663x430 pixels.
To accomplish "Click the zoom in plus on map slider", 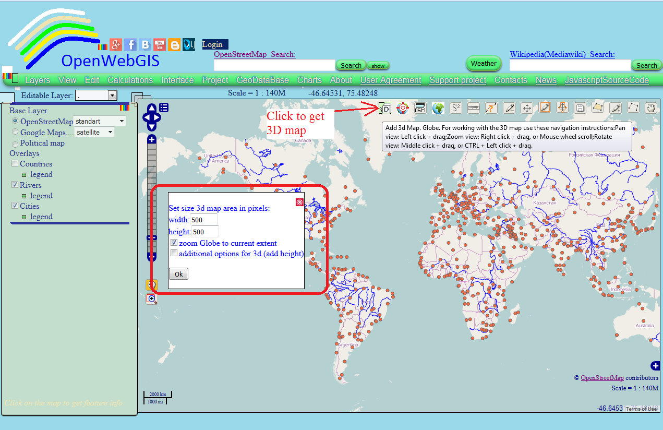I will (151, 139).
